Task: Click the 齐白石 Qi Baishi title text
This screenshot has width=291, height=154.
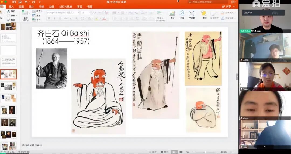Action: (63, 33)
